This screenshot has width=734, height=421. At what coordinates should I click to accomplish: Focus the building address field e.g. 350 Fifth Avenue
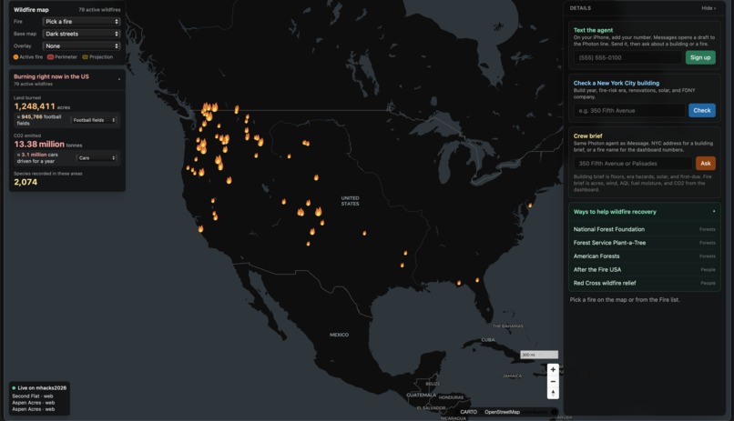pos(629,110)
